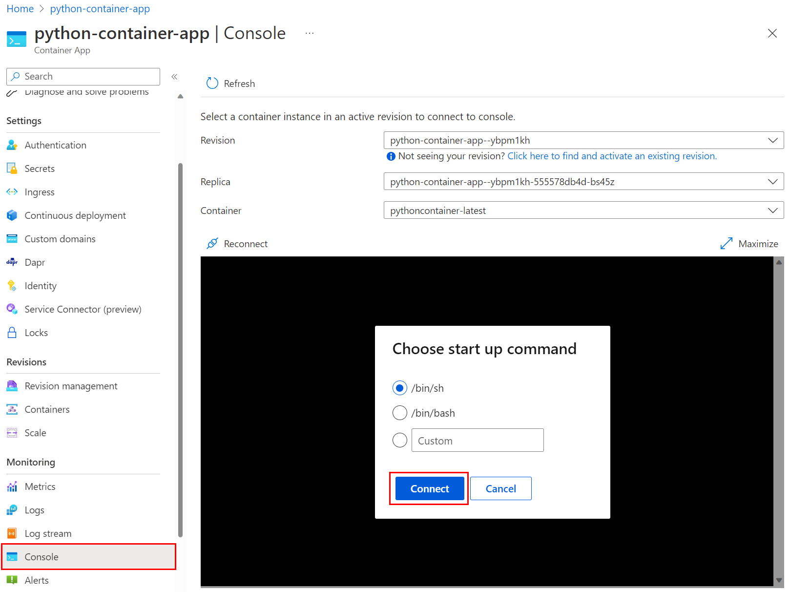This screenshot has height=592, width=790.
Task: Open the Revision dropdown
Action: [583, 140]
